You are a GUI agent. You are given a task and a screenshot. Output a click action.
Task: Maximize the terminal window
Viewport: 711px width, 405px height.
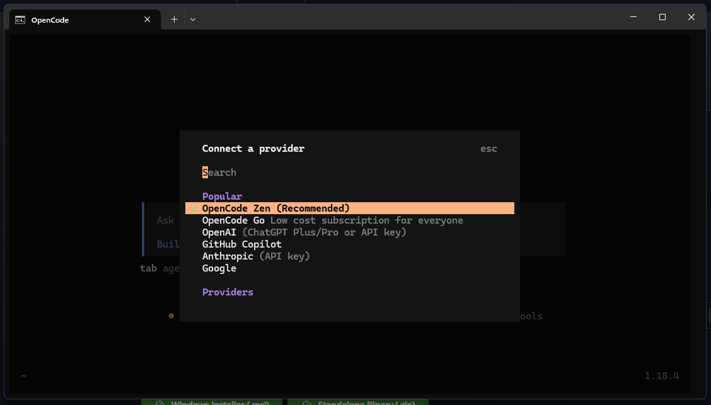coord(662,17)
